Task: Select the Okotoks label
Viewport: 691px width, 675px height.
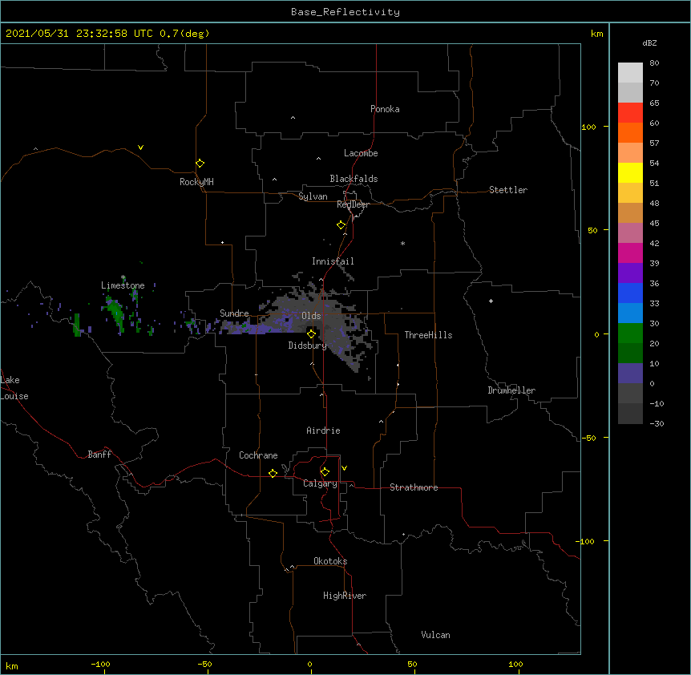Action: point(330,561)
